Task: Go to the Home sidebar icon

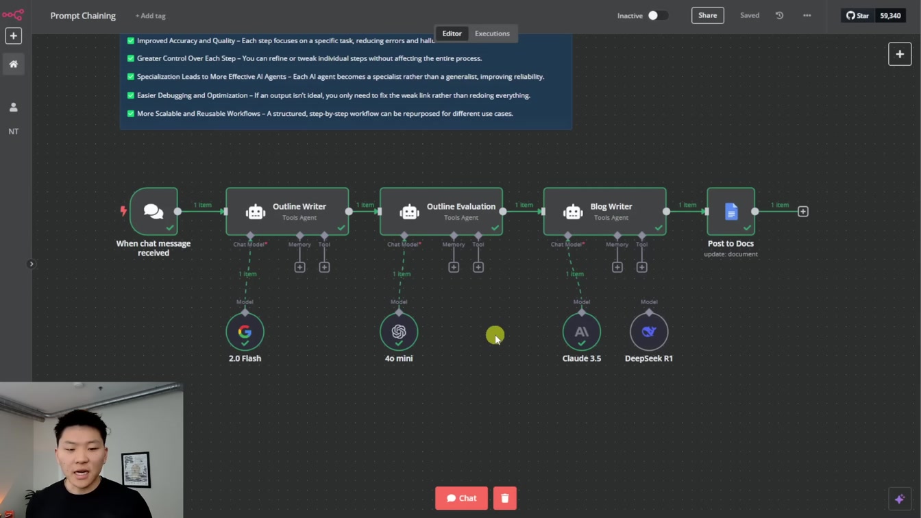Action: [x=13, y=64]
